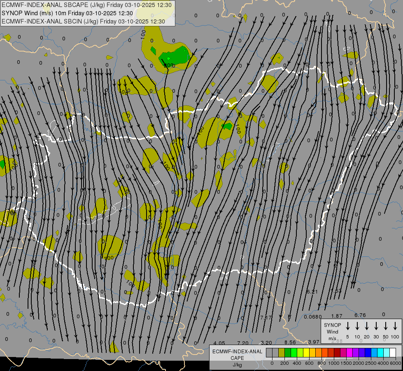Pick the 30 m/s wind arrow symbol
Viewport: 403px width, 371px height.
pos(376,326)
